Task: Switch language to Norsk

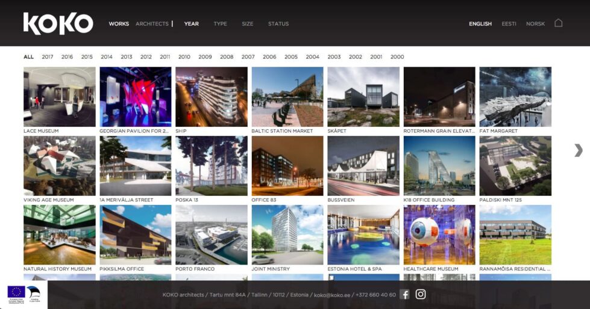Action: pyautogui.click(x=535, y=24)
